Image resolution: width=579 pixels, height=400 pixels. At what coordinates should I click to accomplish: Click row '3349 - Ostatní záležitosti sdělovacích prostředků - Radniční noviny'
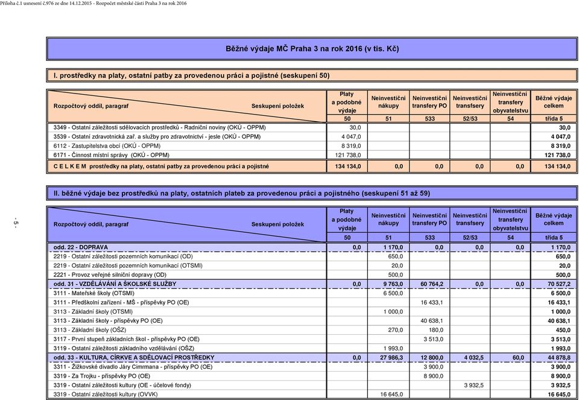click(312, 127)
